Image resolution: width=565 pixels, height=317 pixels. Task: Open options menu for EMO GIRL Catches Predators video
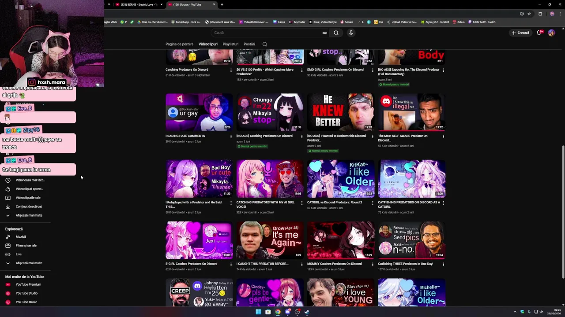pyautogui.click(x=373, y=70)
